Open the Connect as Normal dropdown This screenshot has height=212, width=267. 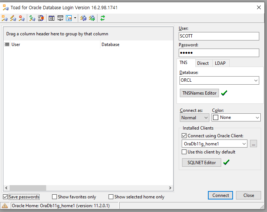(x=206, y=118)
